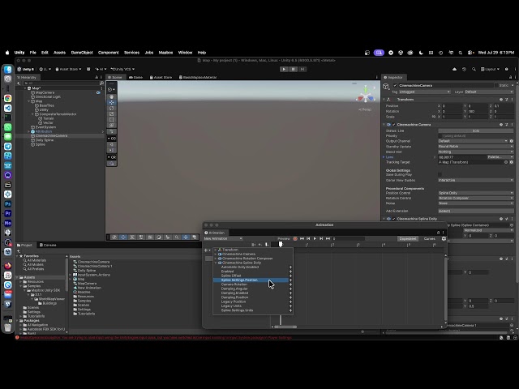
Task: Click the Add Keyframe icon in Animation
Action: coord(260,245)
